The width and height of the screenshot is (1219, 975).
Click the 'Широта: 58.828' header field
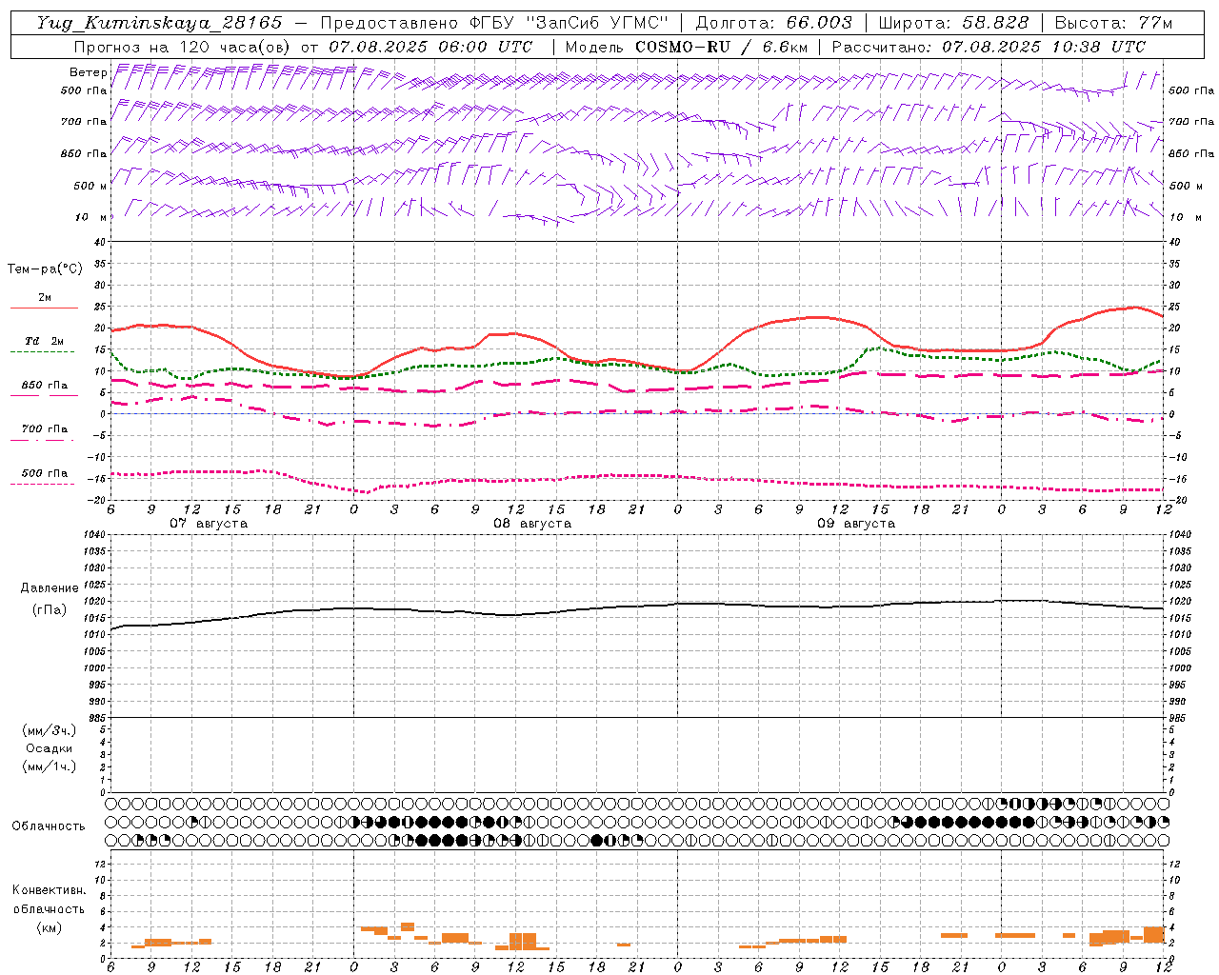tap(953, 23)
